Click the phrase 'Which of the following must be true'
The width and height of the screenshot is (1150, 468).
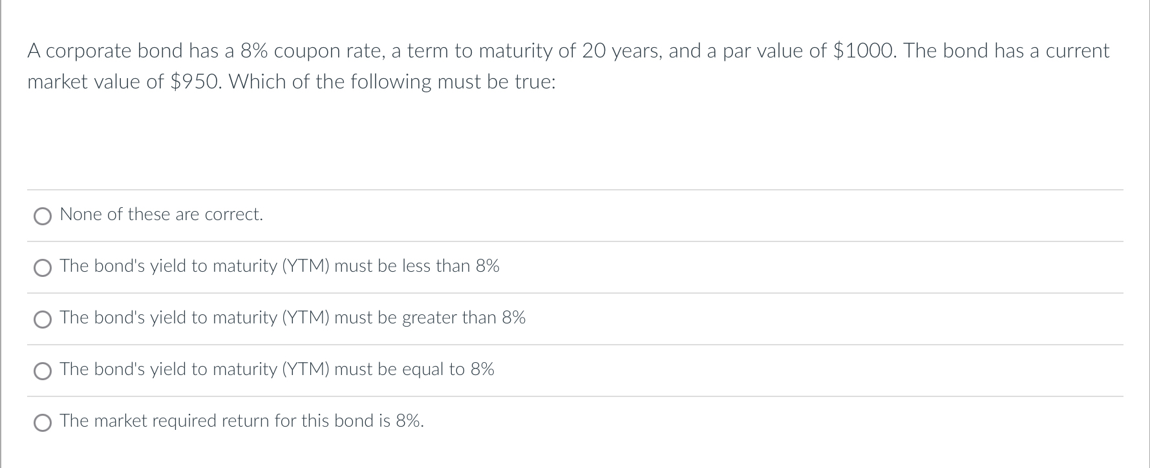tap(392, 82)
